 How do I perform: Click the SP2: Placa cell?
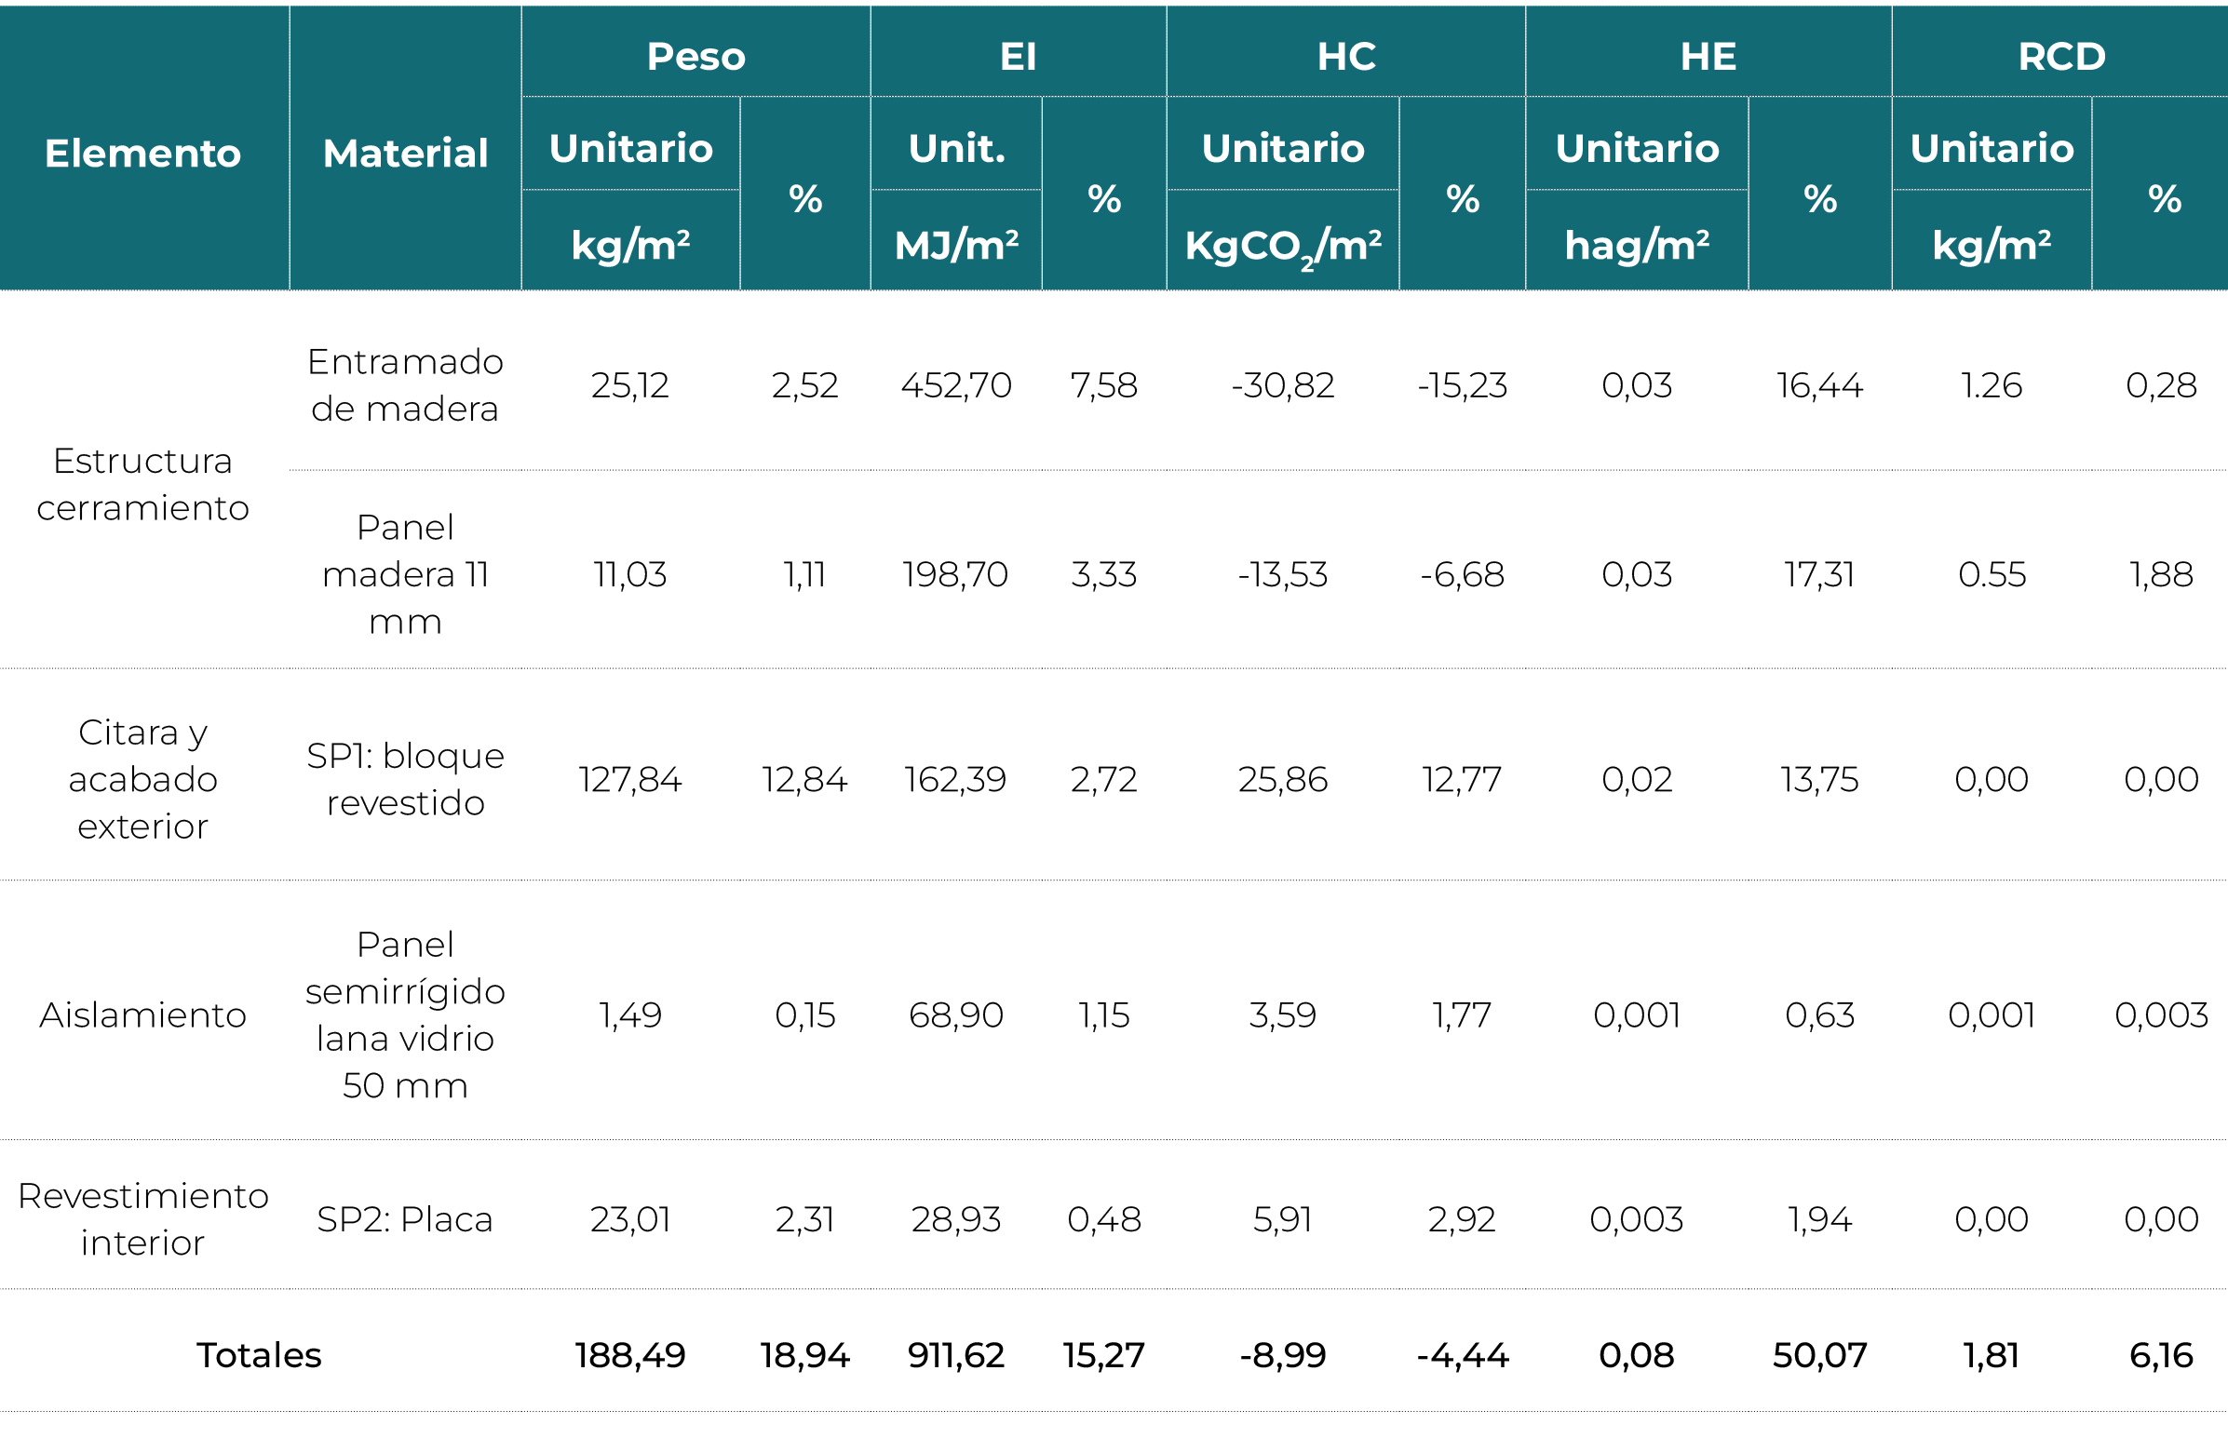click(404, 1218)
